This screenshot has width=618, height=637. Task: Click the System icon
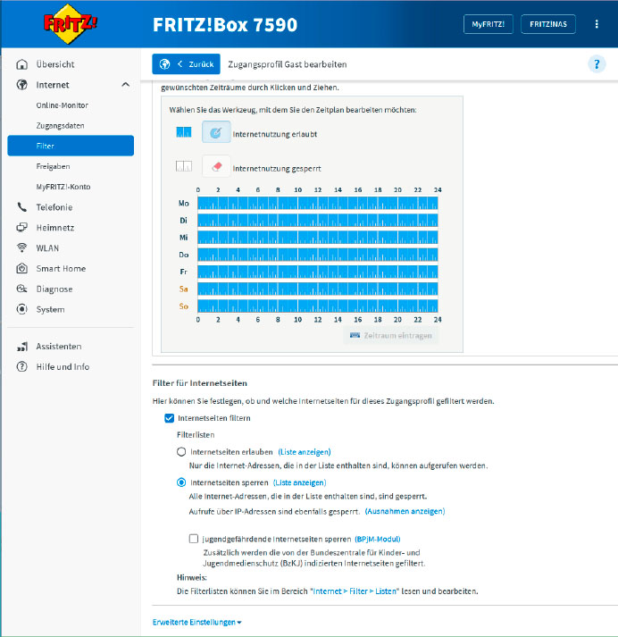click(x=22, y=309)
